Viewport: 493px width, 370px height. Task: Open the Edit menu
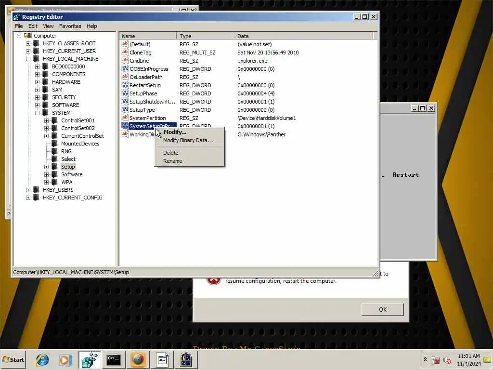click(x=33, y=26)
